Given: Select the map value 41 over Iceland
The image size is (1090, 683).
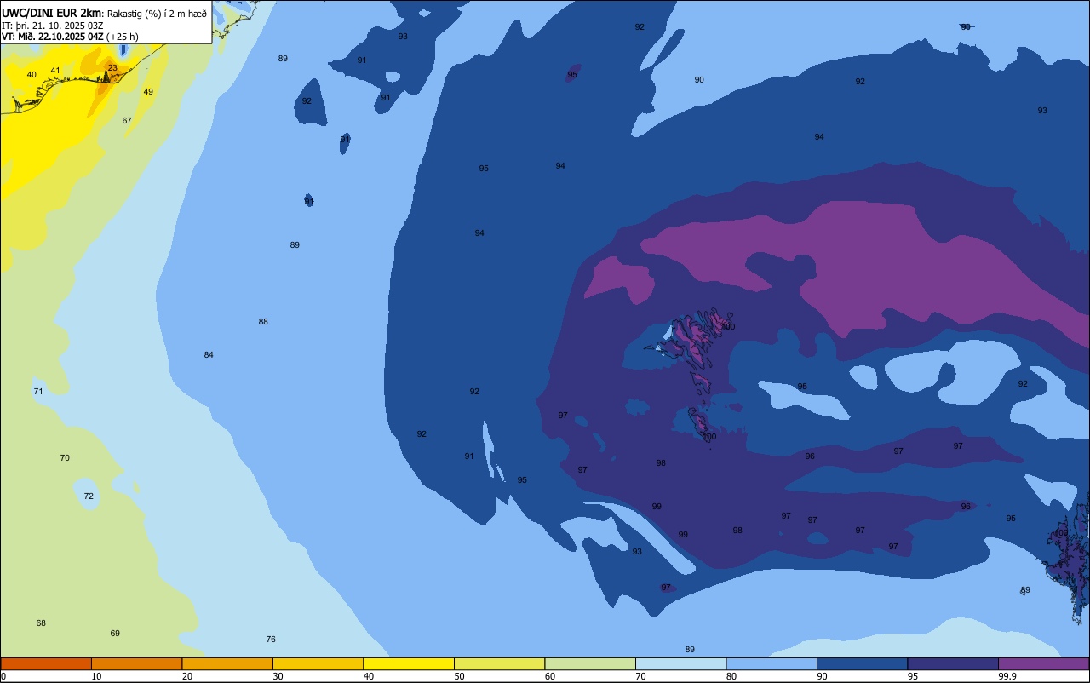Looking at the screenshot, I should coord(55,71).
